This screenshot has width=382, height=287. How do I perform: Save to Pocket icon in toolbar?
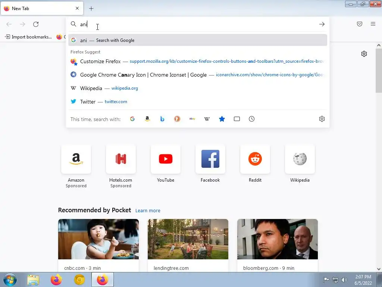click(x=360, y=24)
